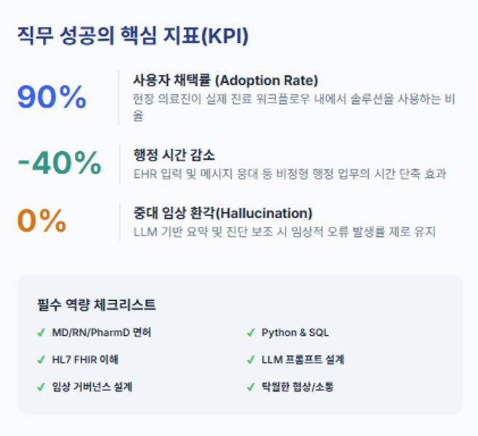Click the checkmark next to Python & SQL

tap(251, 332)
